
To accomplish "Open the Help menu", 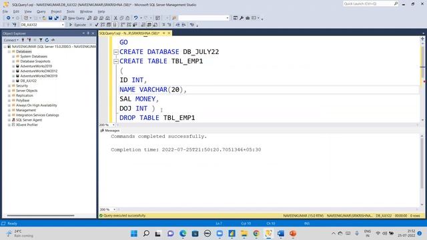I will [101, 11].
